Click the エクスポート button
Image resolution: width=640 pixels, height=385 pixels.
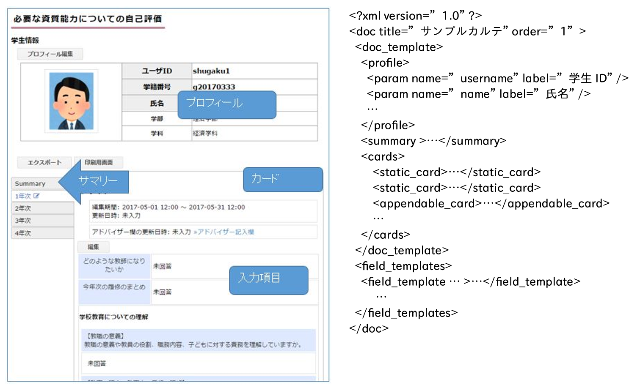pos(44,162)
